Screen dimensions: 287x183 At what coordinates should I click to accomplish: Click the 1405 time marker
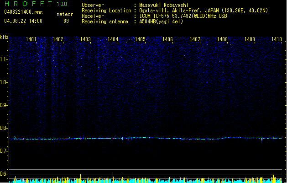point(140,39)
